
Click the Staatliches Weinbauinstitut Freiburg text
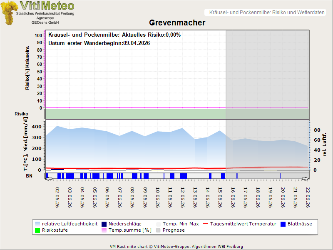coord(45,13)
